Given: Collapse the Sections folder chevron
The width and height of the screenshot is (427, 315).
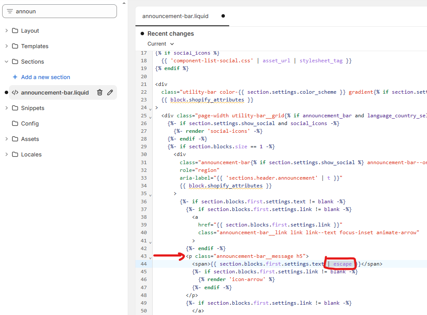Looking at the screenshot, I should point(6,61).
